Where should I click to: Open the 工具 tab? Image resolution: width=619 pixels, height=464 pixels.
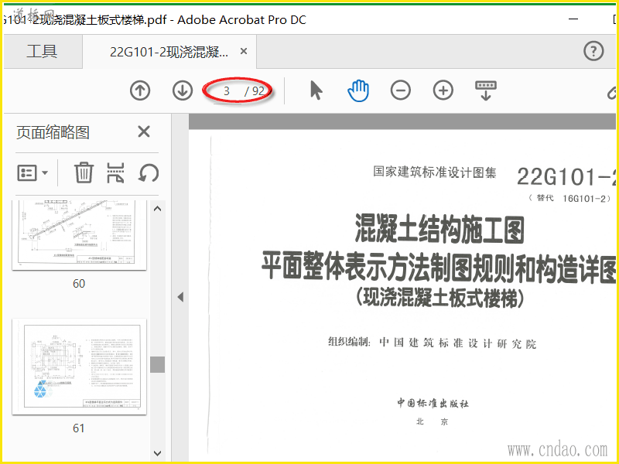tap(42, 51)
